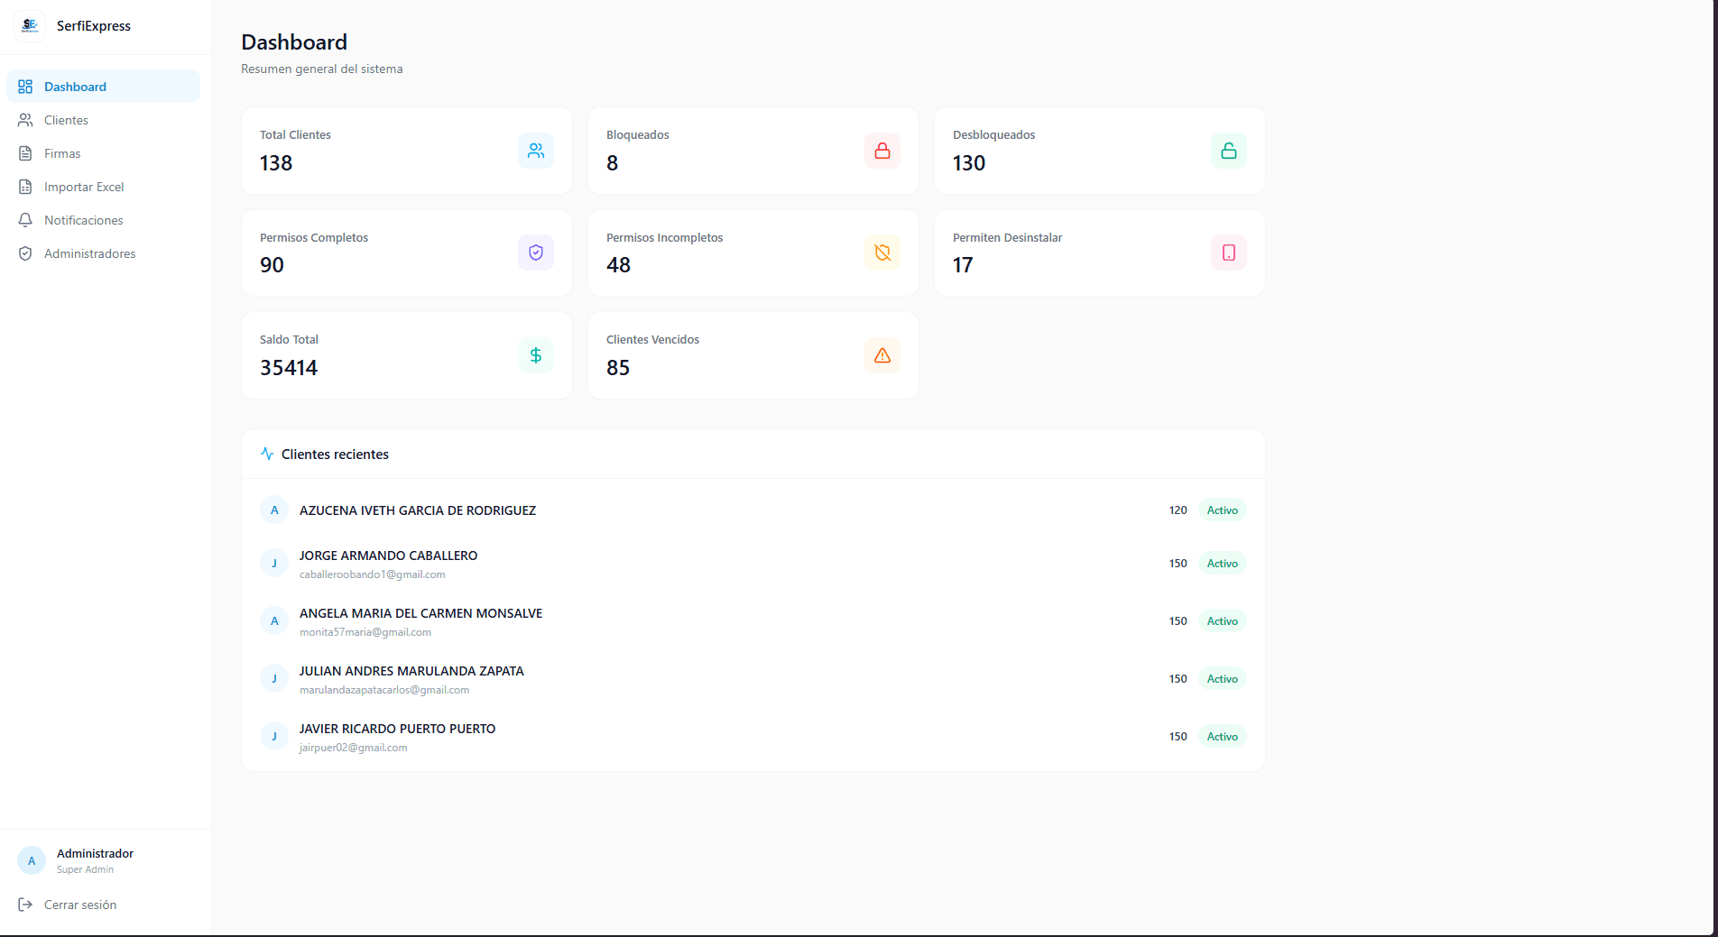Open the Clientes section in sidebar
Image resolution: width=1718 pixels, height=937 pixels.
click(66, 120)
